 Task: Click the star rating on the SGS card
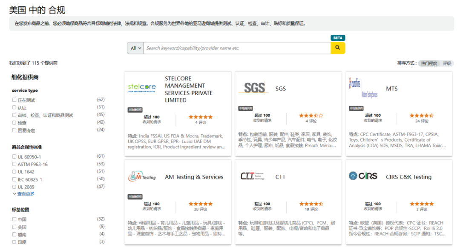(x=311, y=116)
